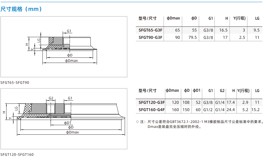263x157 pixels.
Task: Click the H value "24.4" for SFGT160-G4F
Action: [231, 110]
